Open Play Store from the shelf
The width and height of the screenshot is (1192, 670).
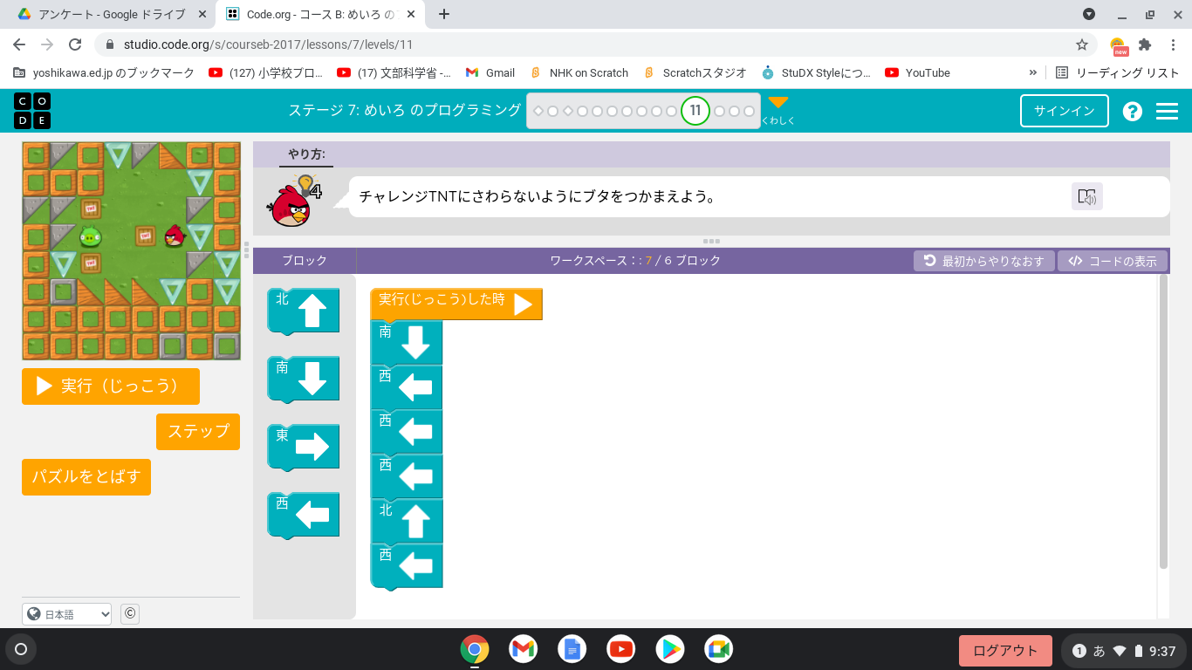point(670,649)
